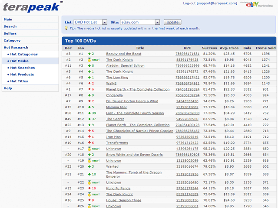Click red down arrow in Iron Man row
The image size is (278, 208).
89,137
